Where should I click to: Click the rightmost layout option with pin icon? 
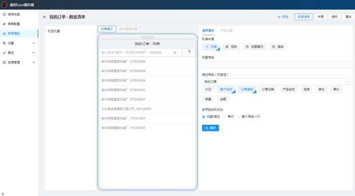(277, 46)
